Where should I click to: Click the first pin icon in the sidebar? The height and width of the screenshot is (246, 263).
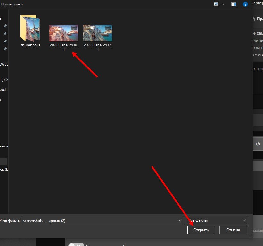click(5, 26)
